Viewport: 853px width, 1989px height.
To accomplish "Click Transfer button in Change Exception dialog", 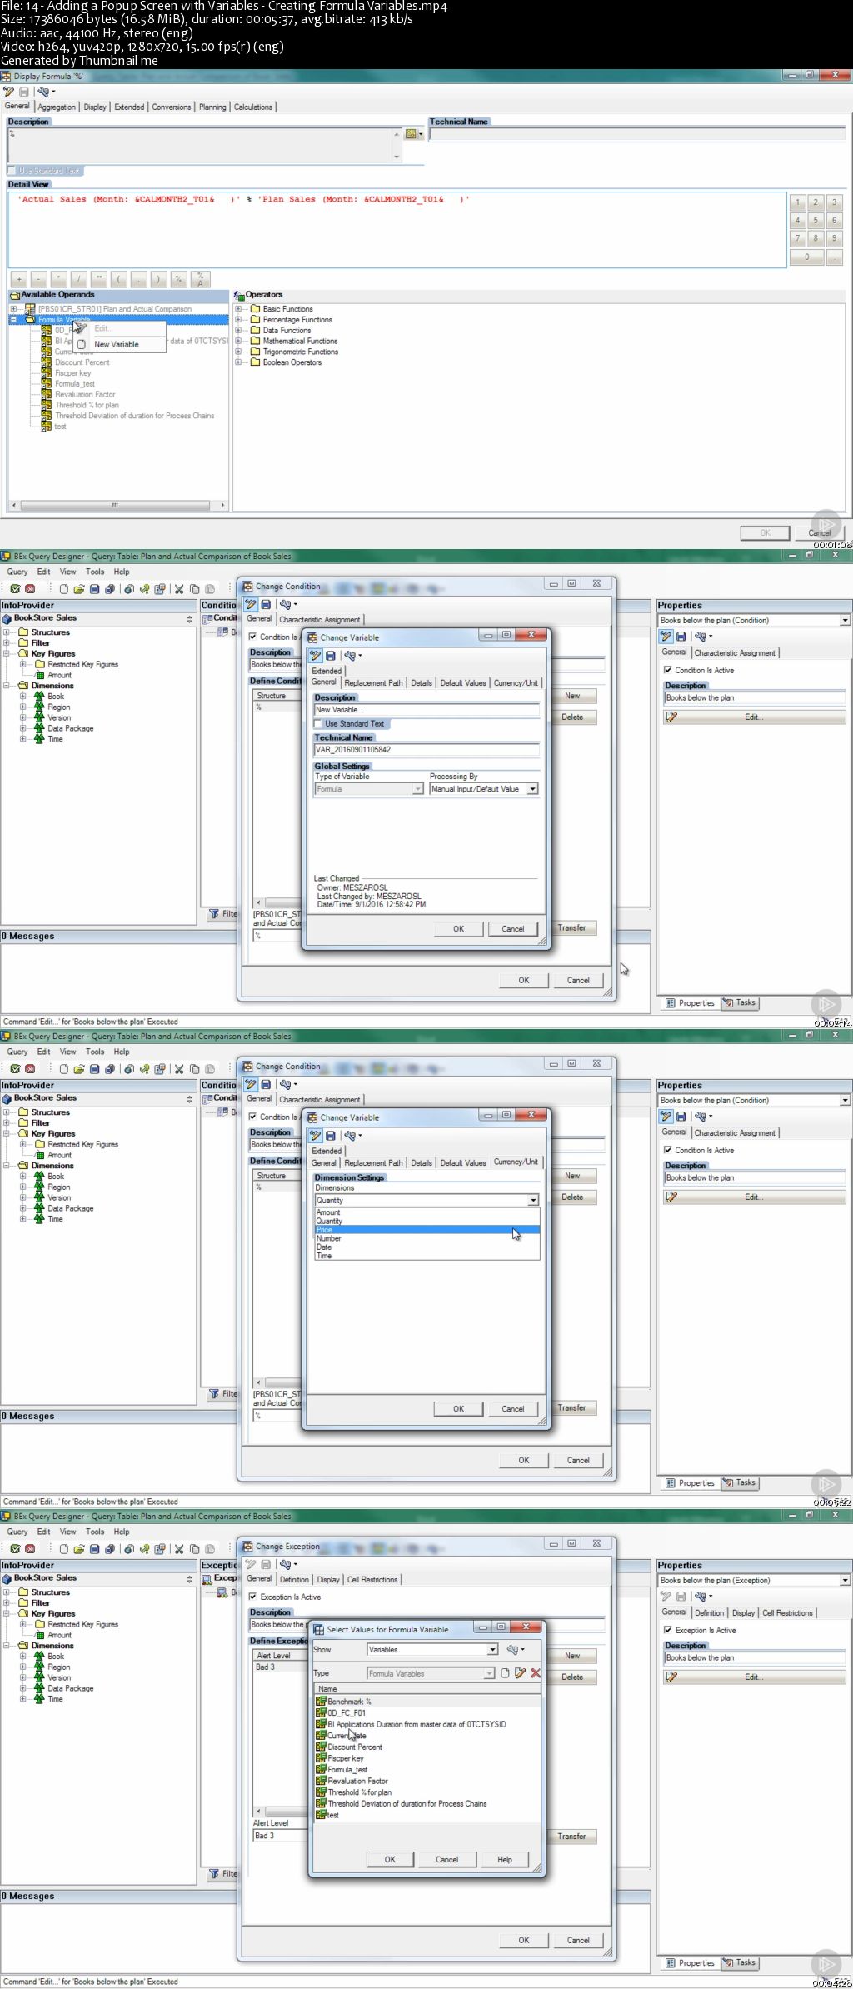I will click(572, 1836).
